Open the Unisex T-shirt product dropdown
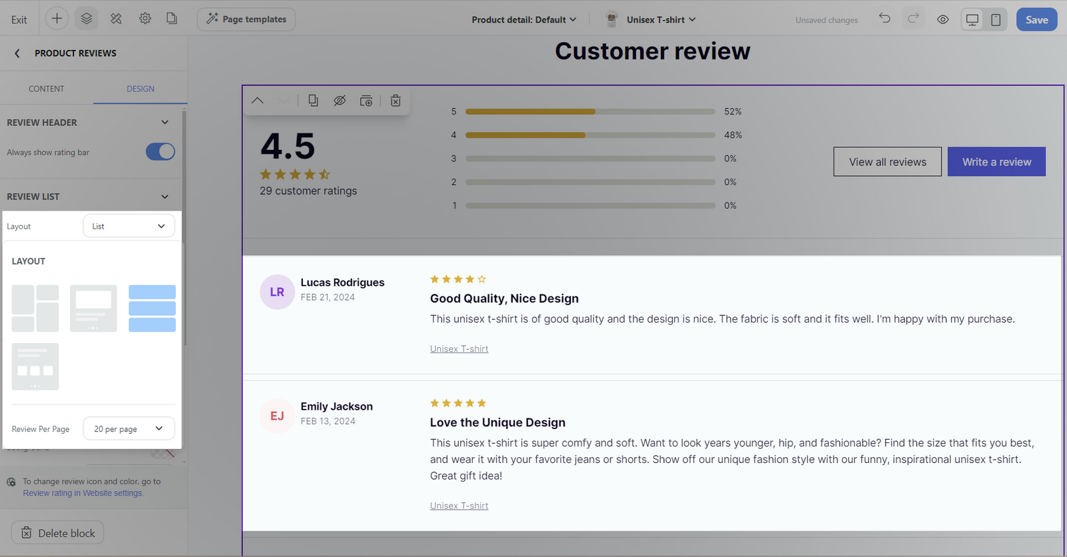 coord(661,19)
